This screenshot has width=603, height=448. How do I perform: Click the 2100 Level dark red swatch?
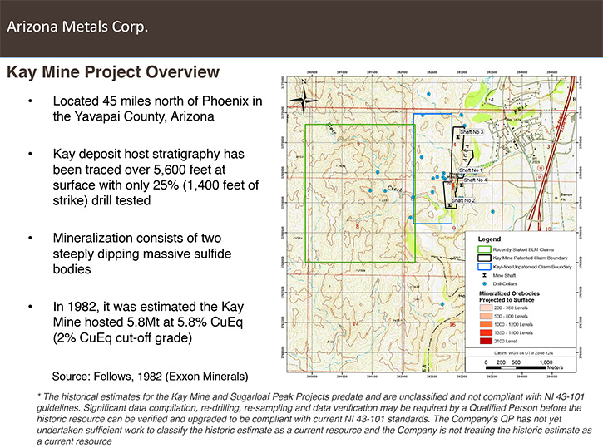(x=486, y=341)
